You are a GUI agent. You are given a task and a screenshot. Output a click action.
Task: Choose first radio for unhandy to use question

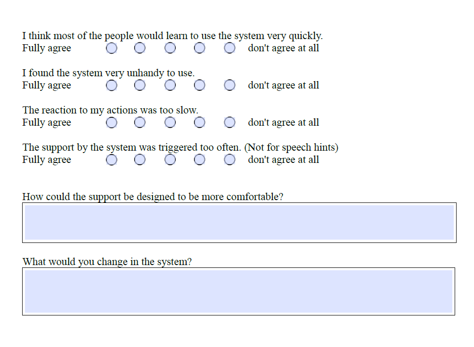click(x=112, y=85)
